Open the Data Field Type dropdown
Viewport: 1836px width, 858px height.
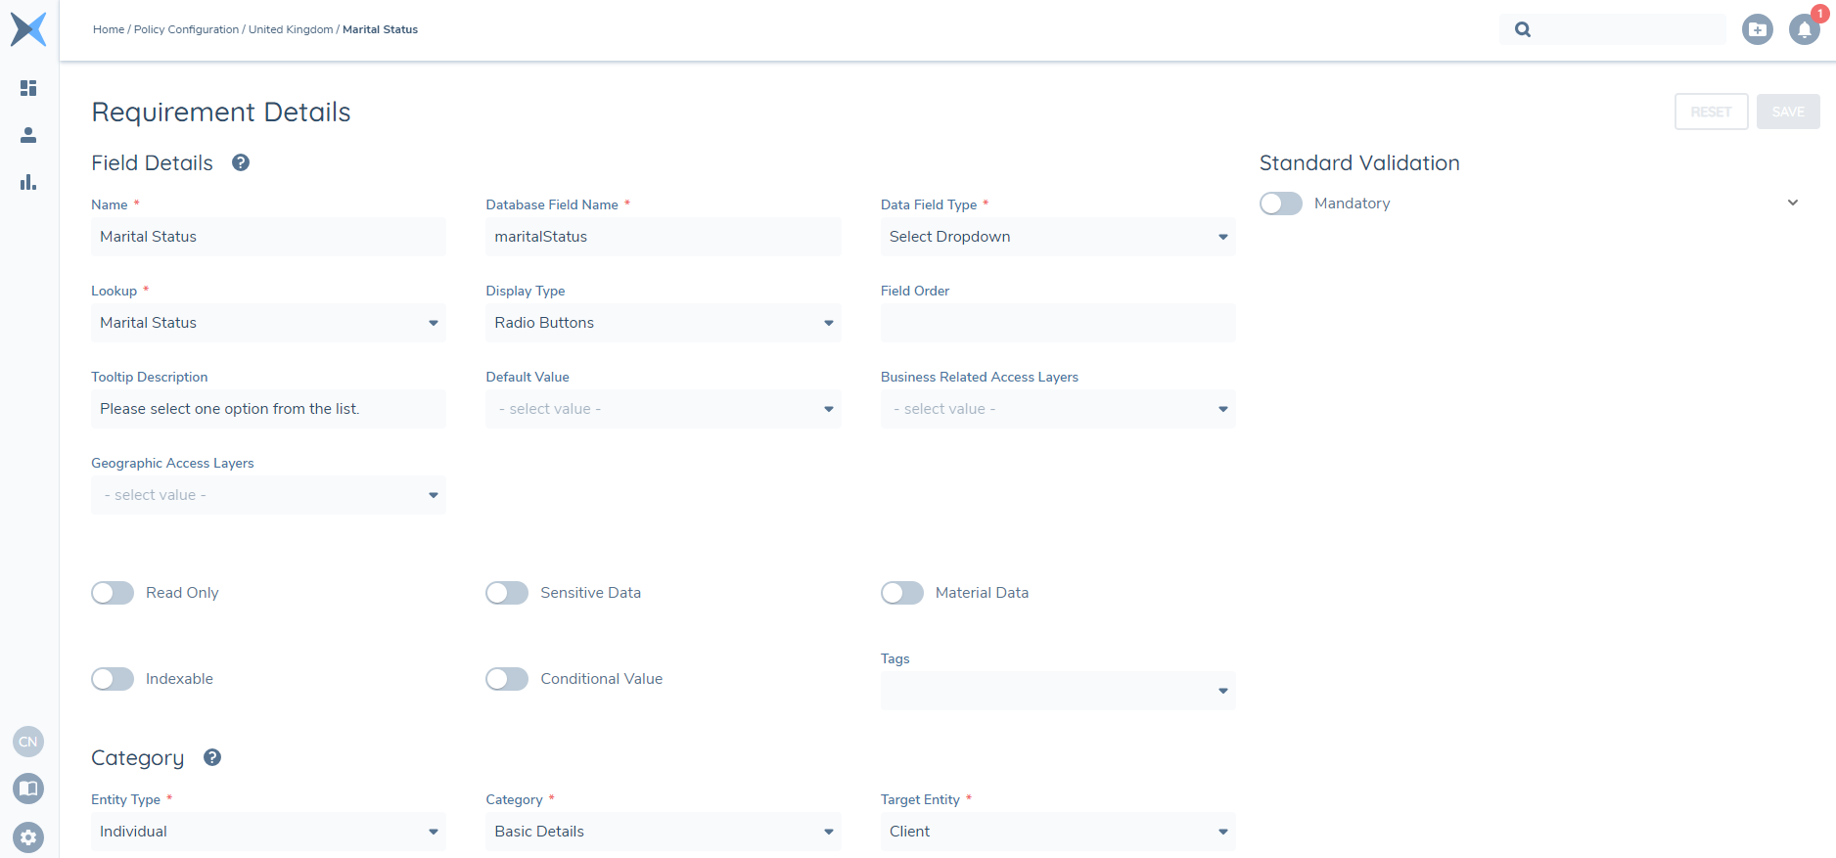[1058, 237]
